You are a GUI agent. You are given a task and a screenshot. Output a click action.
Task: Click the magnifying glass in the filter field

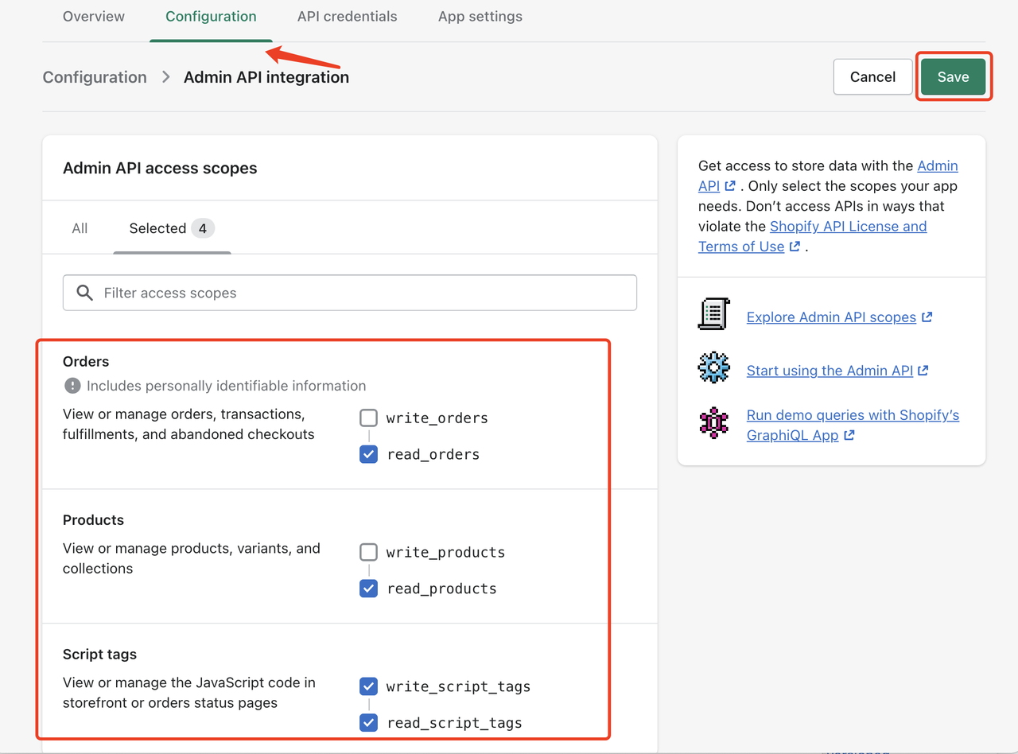coord(84,293)
